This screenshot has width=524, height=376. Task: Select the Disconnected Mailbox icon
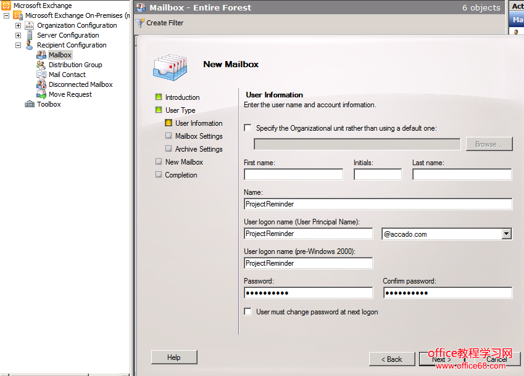pos(41,84)
